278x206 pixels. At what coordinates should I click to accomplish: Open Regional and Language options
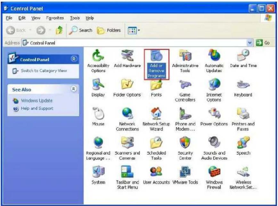pyautogui.click(x=98, y=148)
